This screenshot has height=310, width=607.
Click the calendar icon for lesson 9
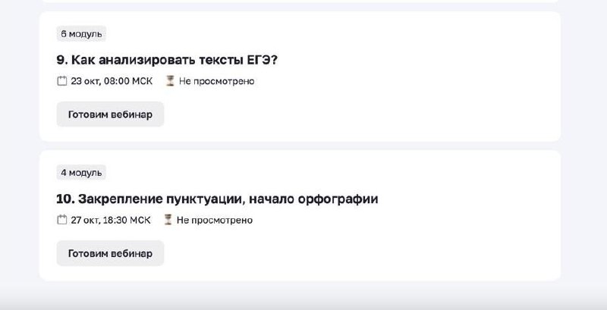point(62,81)
